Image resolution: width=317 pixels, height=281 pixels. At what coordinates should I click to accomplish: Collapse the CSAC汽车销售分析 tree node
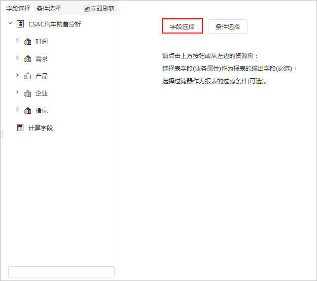pos(10,23)
